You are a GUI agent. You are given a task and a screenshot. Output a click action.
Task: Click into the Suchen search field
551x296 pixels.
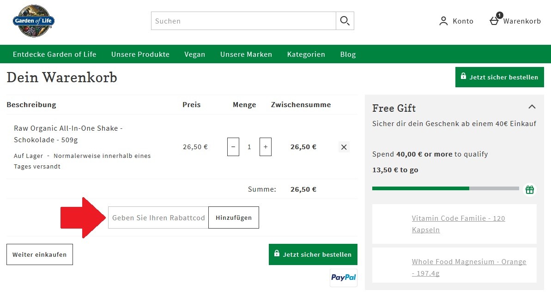243,21
